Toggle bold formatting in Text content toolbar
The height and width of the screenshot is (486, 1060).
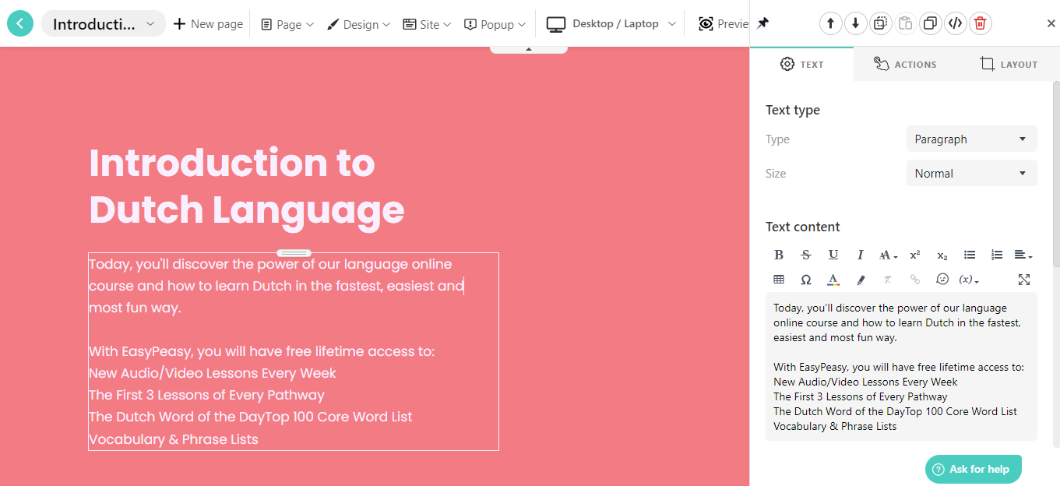coord(779,254)
